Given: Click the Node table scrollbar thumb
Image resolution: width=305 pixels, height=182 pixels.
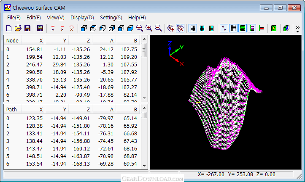Looking at the screenshot, I should [x=144, y=50].
